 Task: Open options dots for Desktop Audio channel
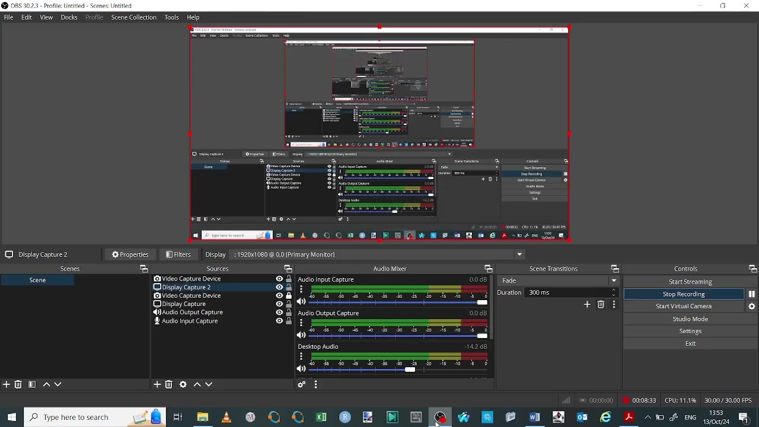[302, 357]
